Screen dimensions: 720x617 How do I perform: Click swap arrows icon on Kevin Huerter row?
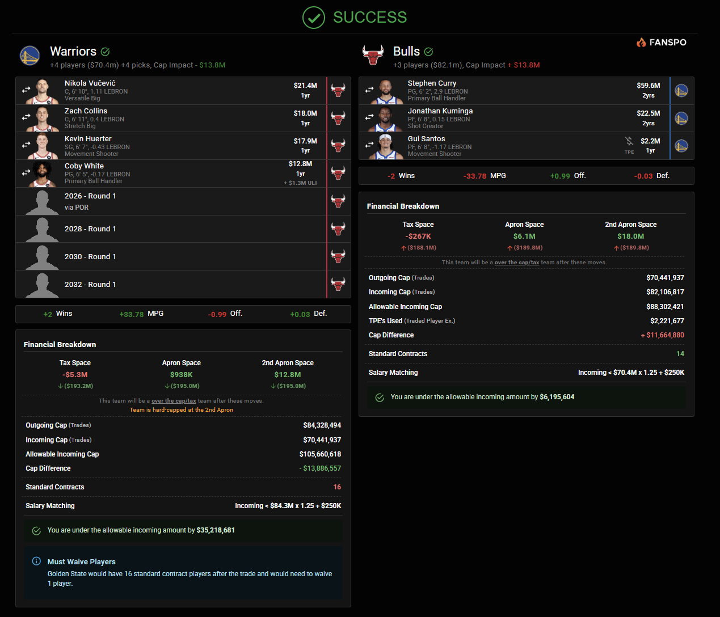pyautogui.click(x=26, y=145)
